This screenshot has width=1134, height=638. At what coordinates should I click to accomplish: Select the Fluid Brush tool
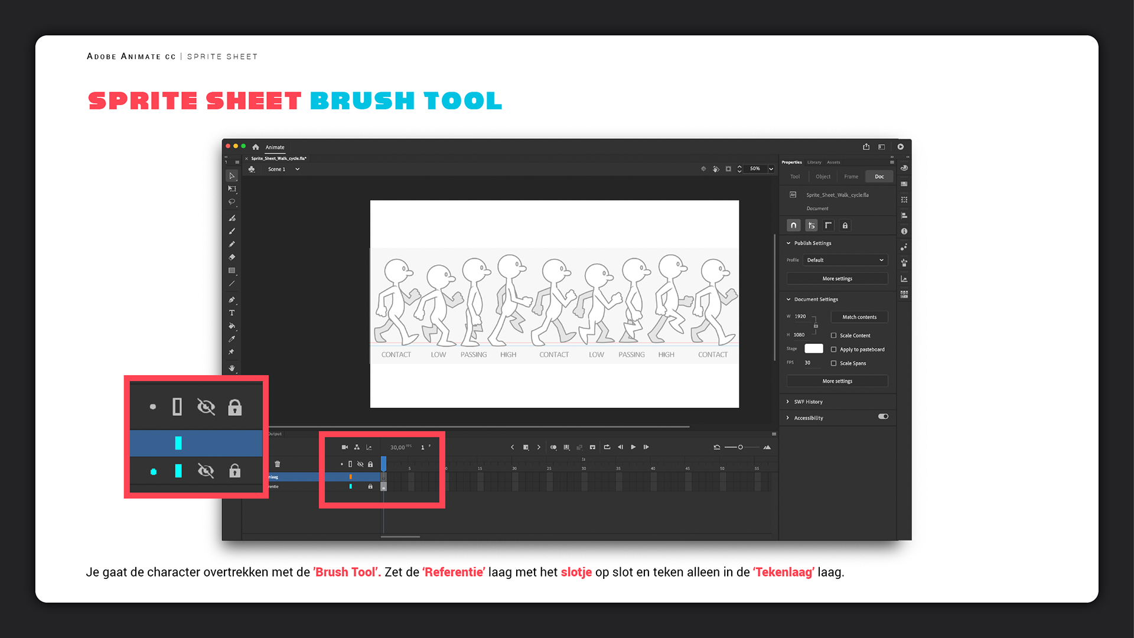click(x=232, y=218)
